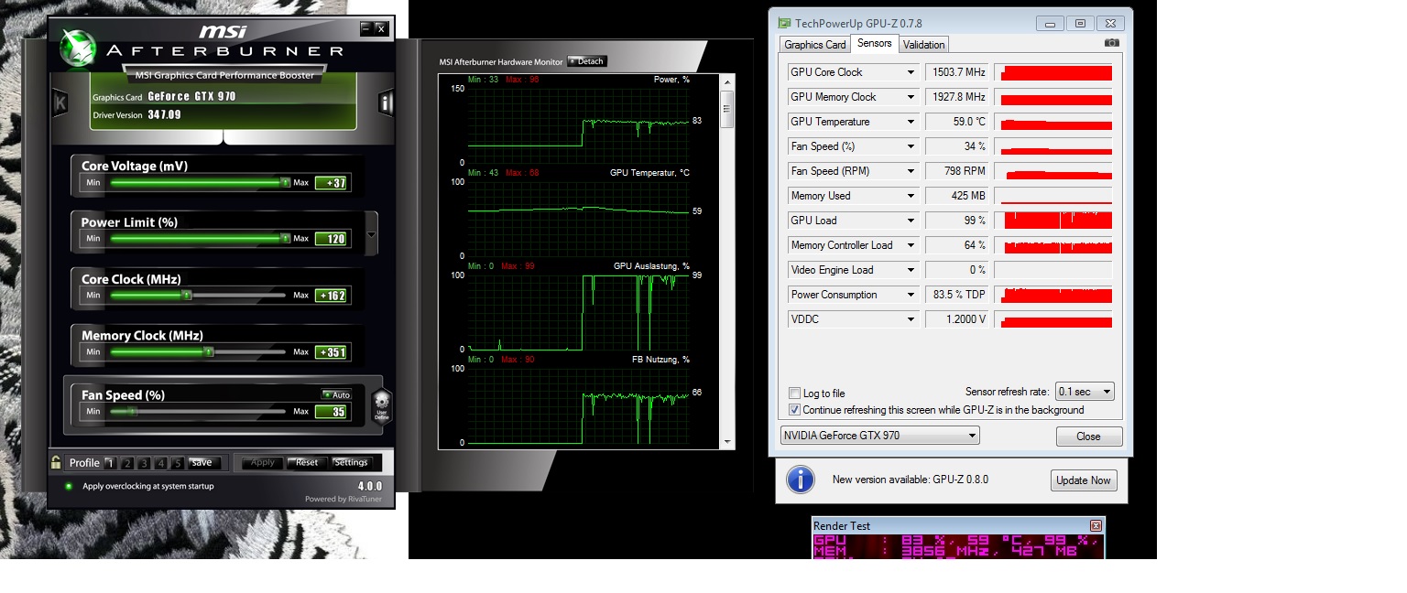This screenshot has width=1407, height=593.
Task: Open Afterburner Settings
Action: pos(351,463)
